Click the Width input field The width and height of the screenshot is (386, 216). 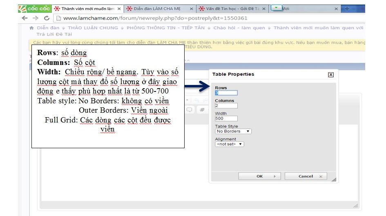[x=226, y=119]
